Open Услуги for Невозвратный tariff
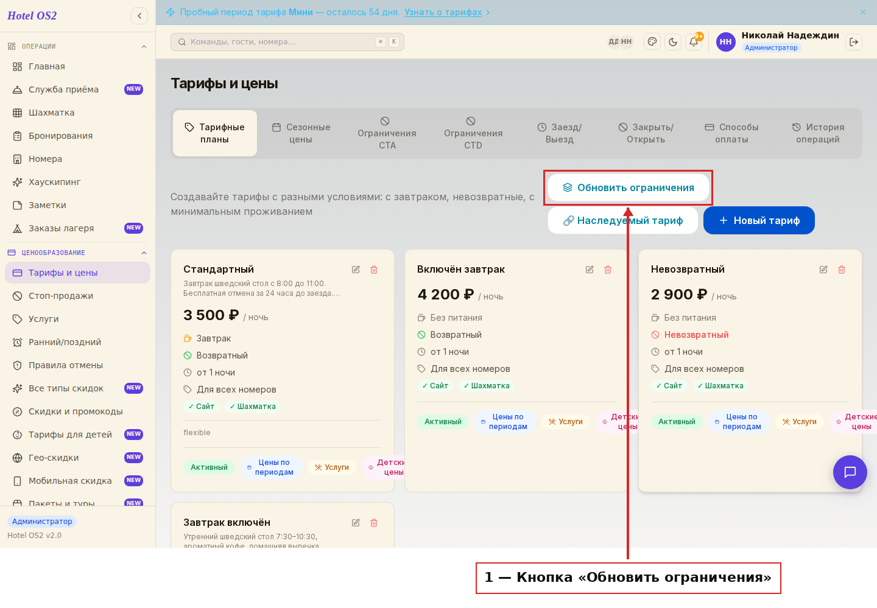Viewport: 877px width, 608px height. (x=800, y=422)
